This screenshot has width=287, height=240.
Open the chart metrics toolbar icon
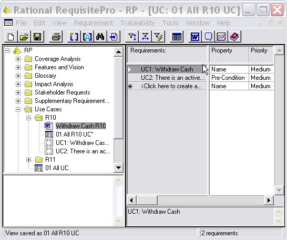pos(221,37)
